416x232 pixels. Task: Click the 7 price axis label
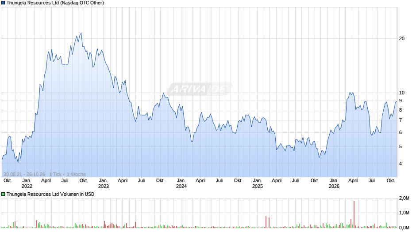401,120
